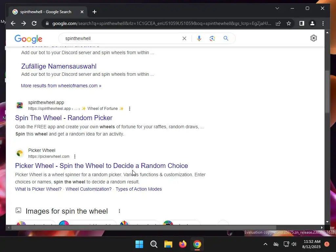Search by image with Google Lens
Screen dimensions: 336x252
212,38
